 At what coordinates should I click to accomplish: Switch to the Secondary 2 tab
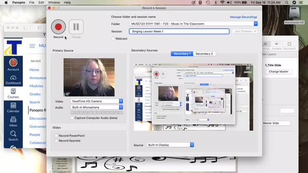click(204, 54)
